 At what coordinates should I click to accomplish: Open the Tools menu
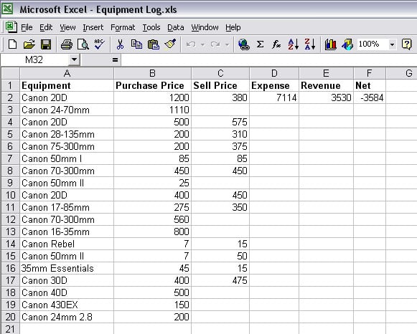coord(151,27)
